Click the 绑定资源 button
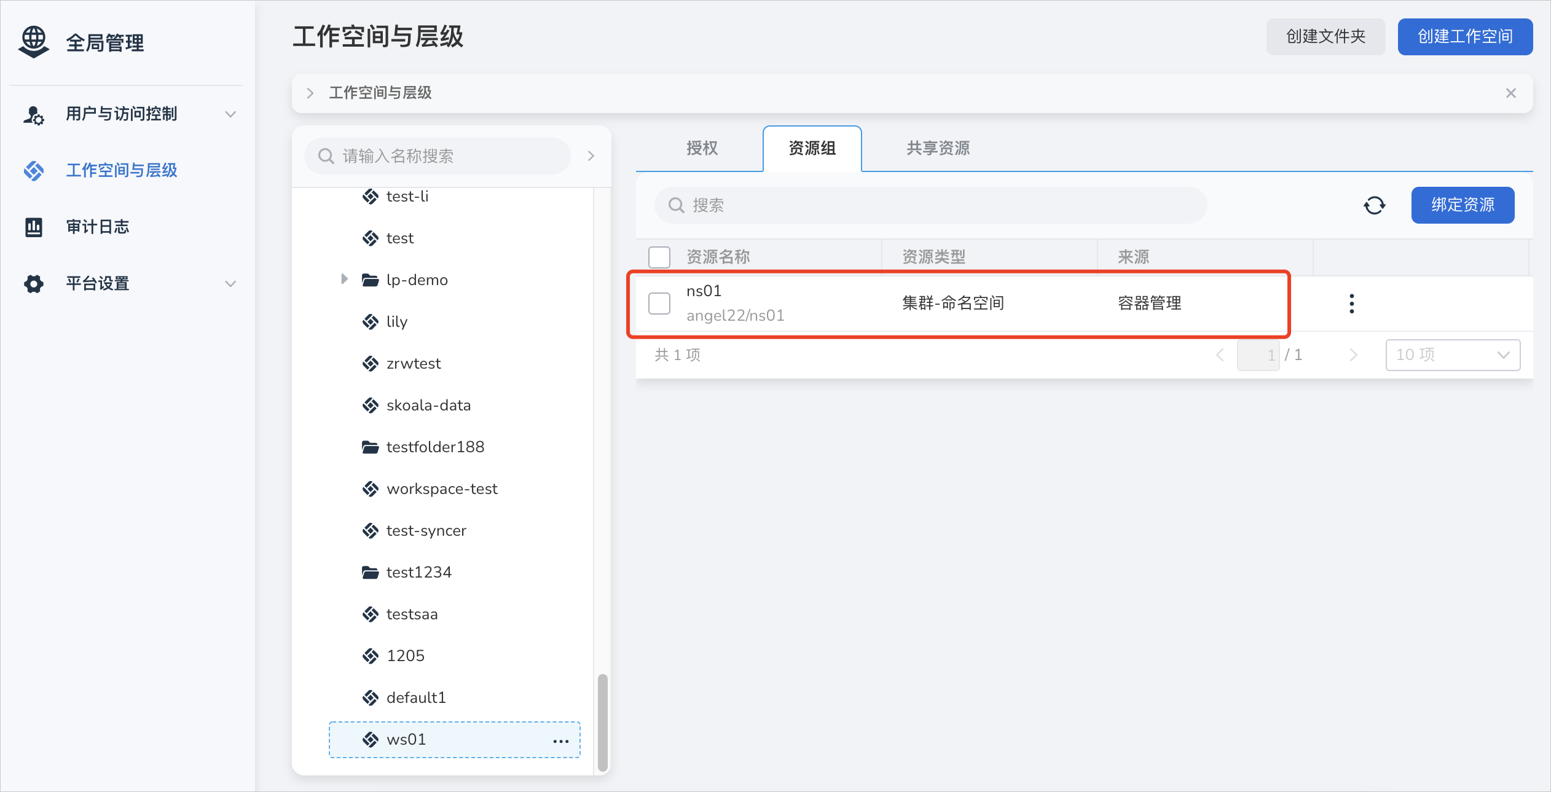1551x792 pixels. [x=1463, y=205]
